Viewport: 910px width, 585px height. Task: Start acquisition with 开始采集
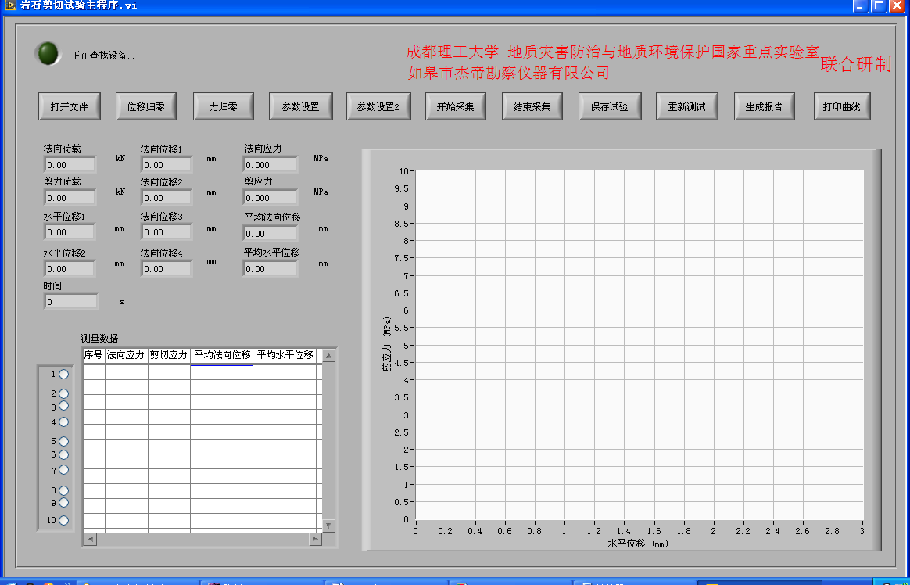pos(455,107)
